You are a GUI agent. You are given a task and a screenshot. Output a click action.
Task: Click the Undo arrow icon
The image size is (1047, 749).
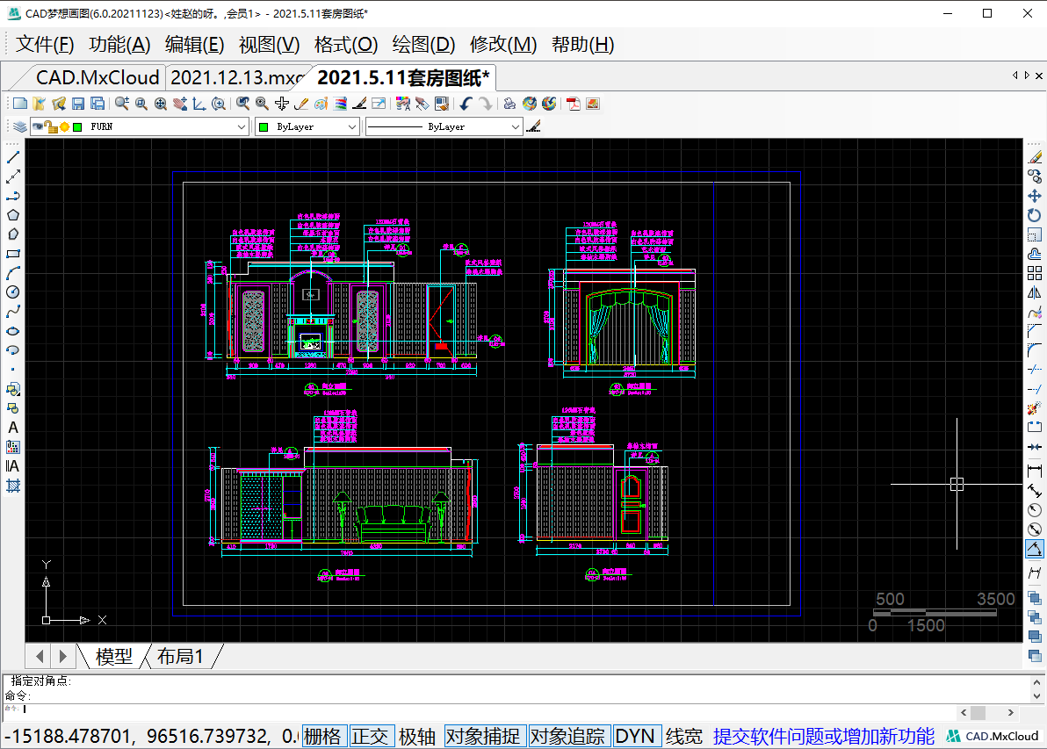tap(466, 104)
